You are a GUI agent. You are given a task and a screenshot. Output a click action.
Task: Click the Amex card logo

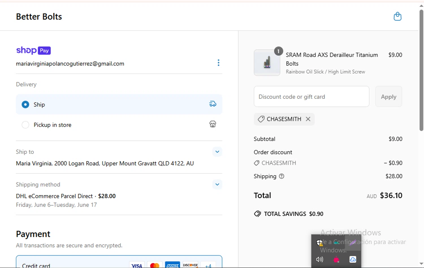[x=172, y=265]
